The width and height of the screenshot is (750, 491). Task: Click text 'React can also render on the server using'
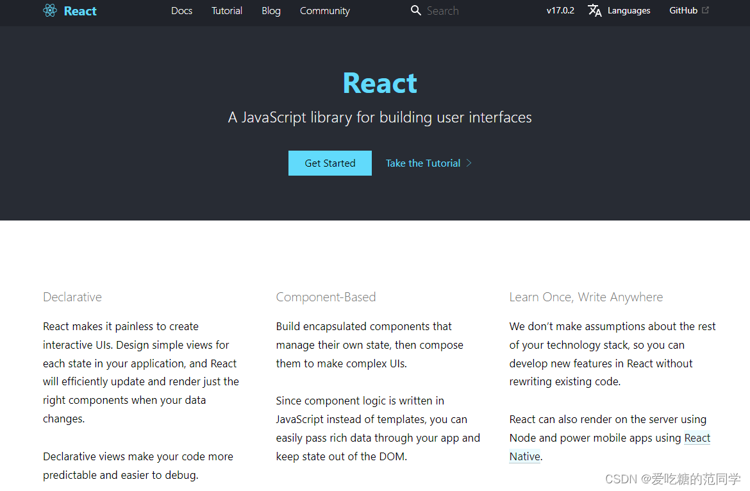[608, 419]
